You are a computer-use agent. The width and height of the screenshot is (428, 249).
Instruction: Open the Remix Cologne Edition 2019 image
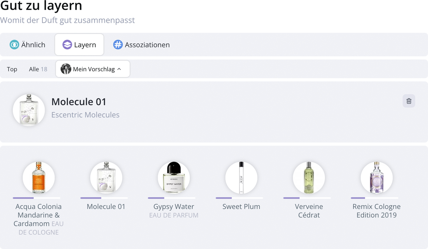click(377, 178)
